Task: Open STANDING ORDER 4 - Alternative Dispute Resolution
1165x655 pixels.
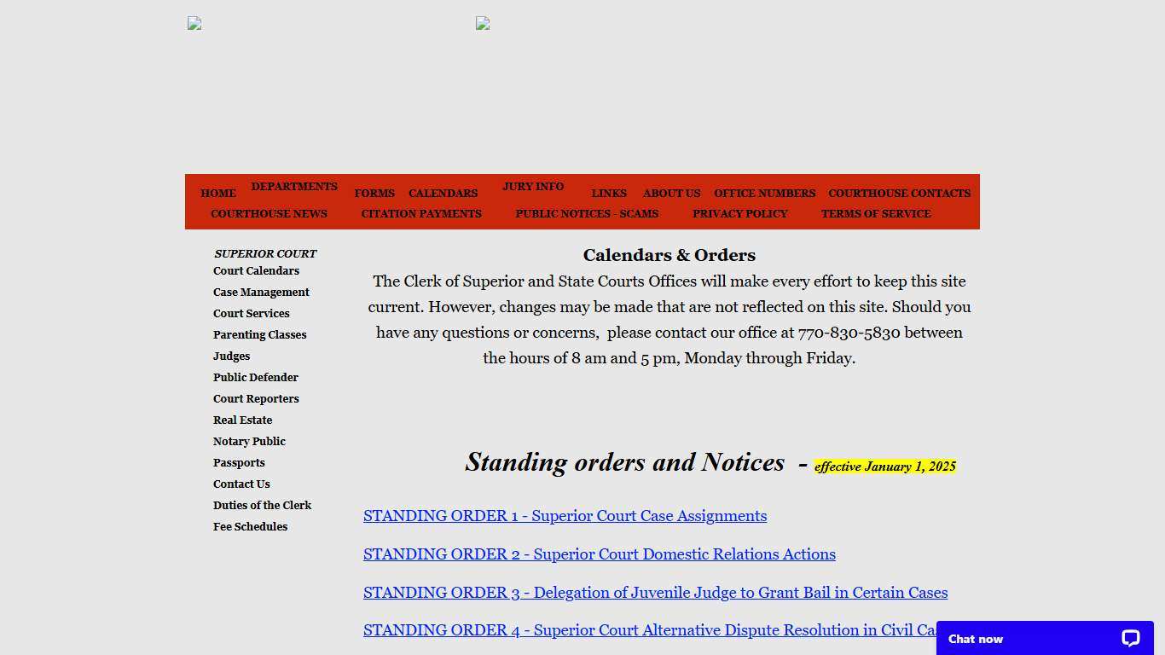Action: [x=648, y=630]
